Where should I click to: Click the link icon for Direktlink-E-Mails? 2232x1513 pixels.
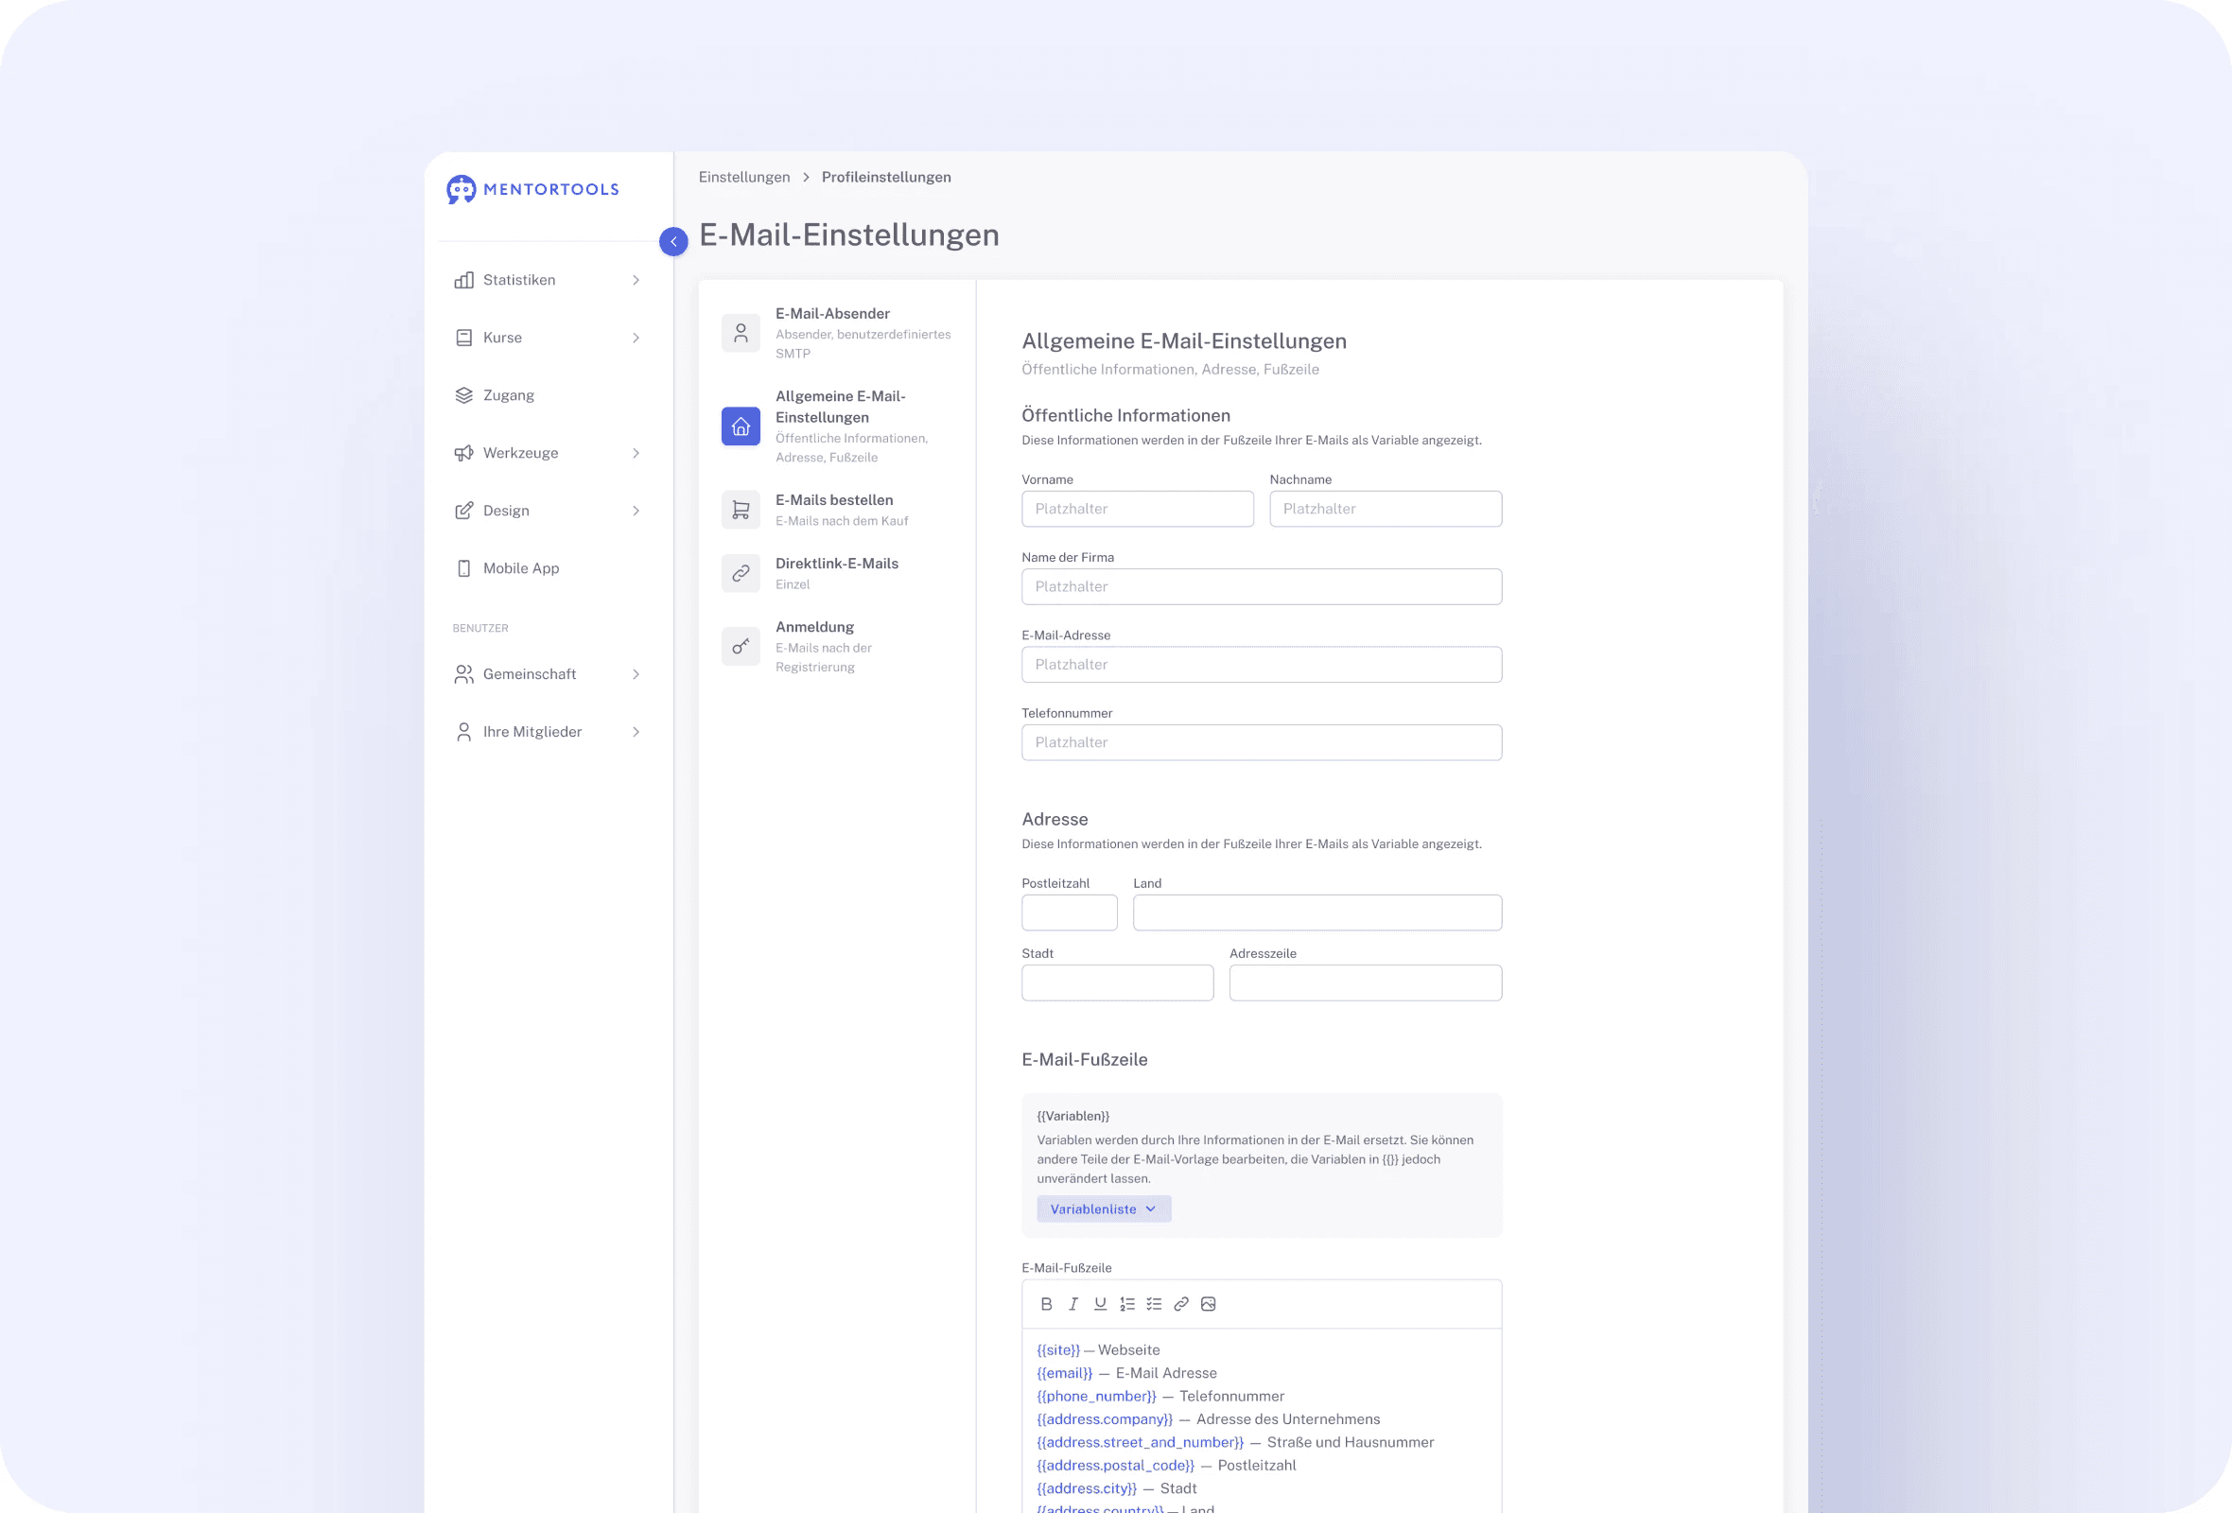pyautogui.click(x=741, y=573)
